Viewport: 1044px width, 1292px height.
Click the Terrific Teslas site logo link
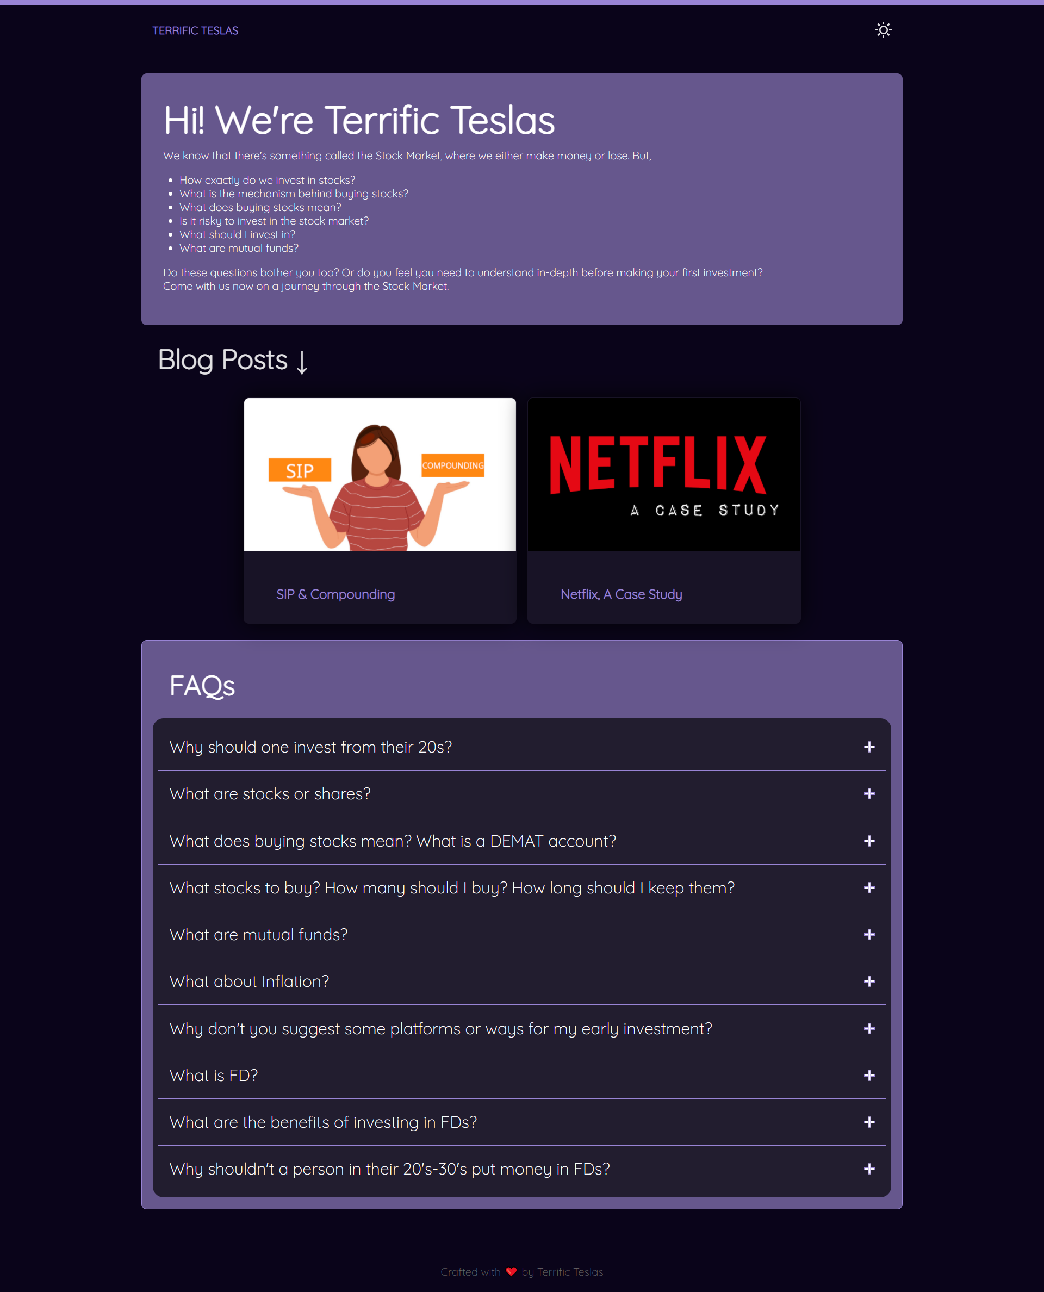pos(195,30)
